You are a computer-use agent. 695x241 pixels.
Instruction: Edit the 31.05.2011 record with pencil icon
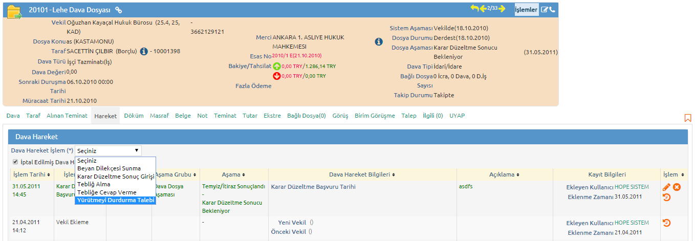click(x=666, y=187)
